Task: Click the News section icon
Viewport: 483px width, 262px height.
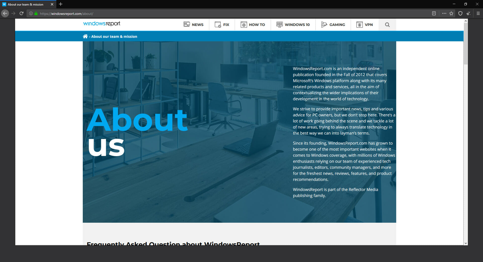Action: pos(187,24)
